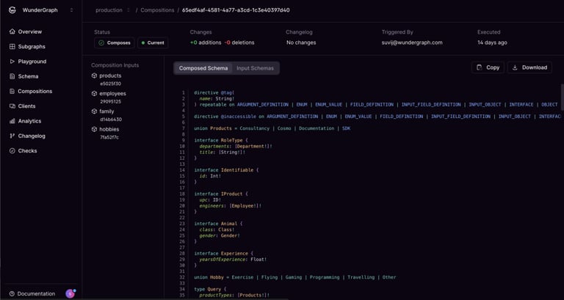Open the user avatar menu
The image size is (564, 300).
pos(70,293)
